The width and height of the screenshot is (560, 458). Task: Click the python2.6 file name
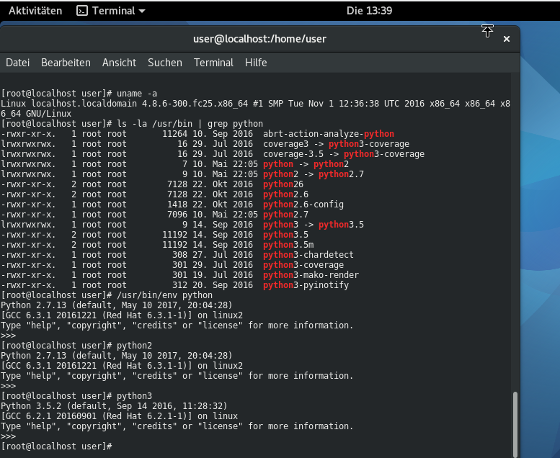click(285, 194)
